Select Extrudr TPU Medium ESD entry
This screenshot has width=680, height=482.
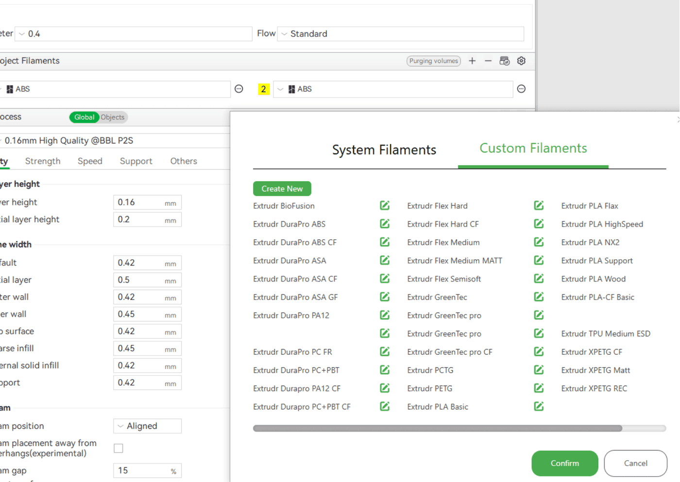(x=606, y=333)
